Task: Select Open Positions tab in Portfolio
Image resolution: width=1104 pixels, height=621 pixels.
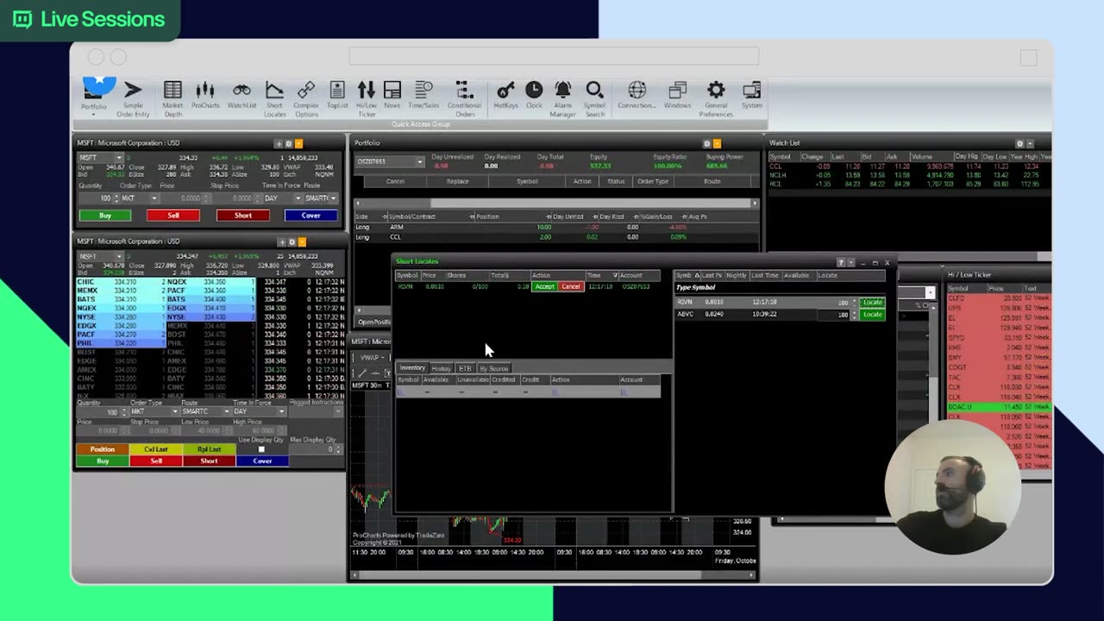Action: pos(373,322)
